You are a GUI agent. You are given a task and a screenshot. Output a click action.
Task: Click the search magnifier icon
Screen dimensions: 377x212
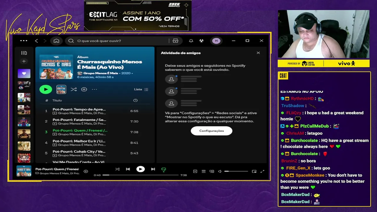pos(71,41)
